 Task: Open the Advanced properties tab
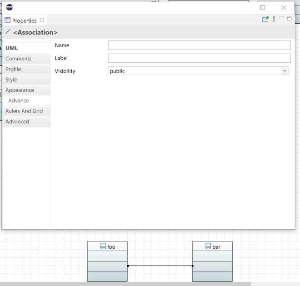26,122
